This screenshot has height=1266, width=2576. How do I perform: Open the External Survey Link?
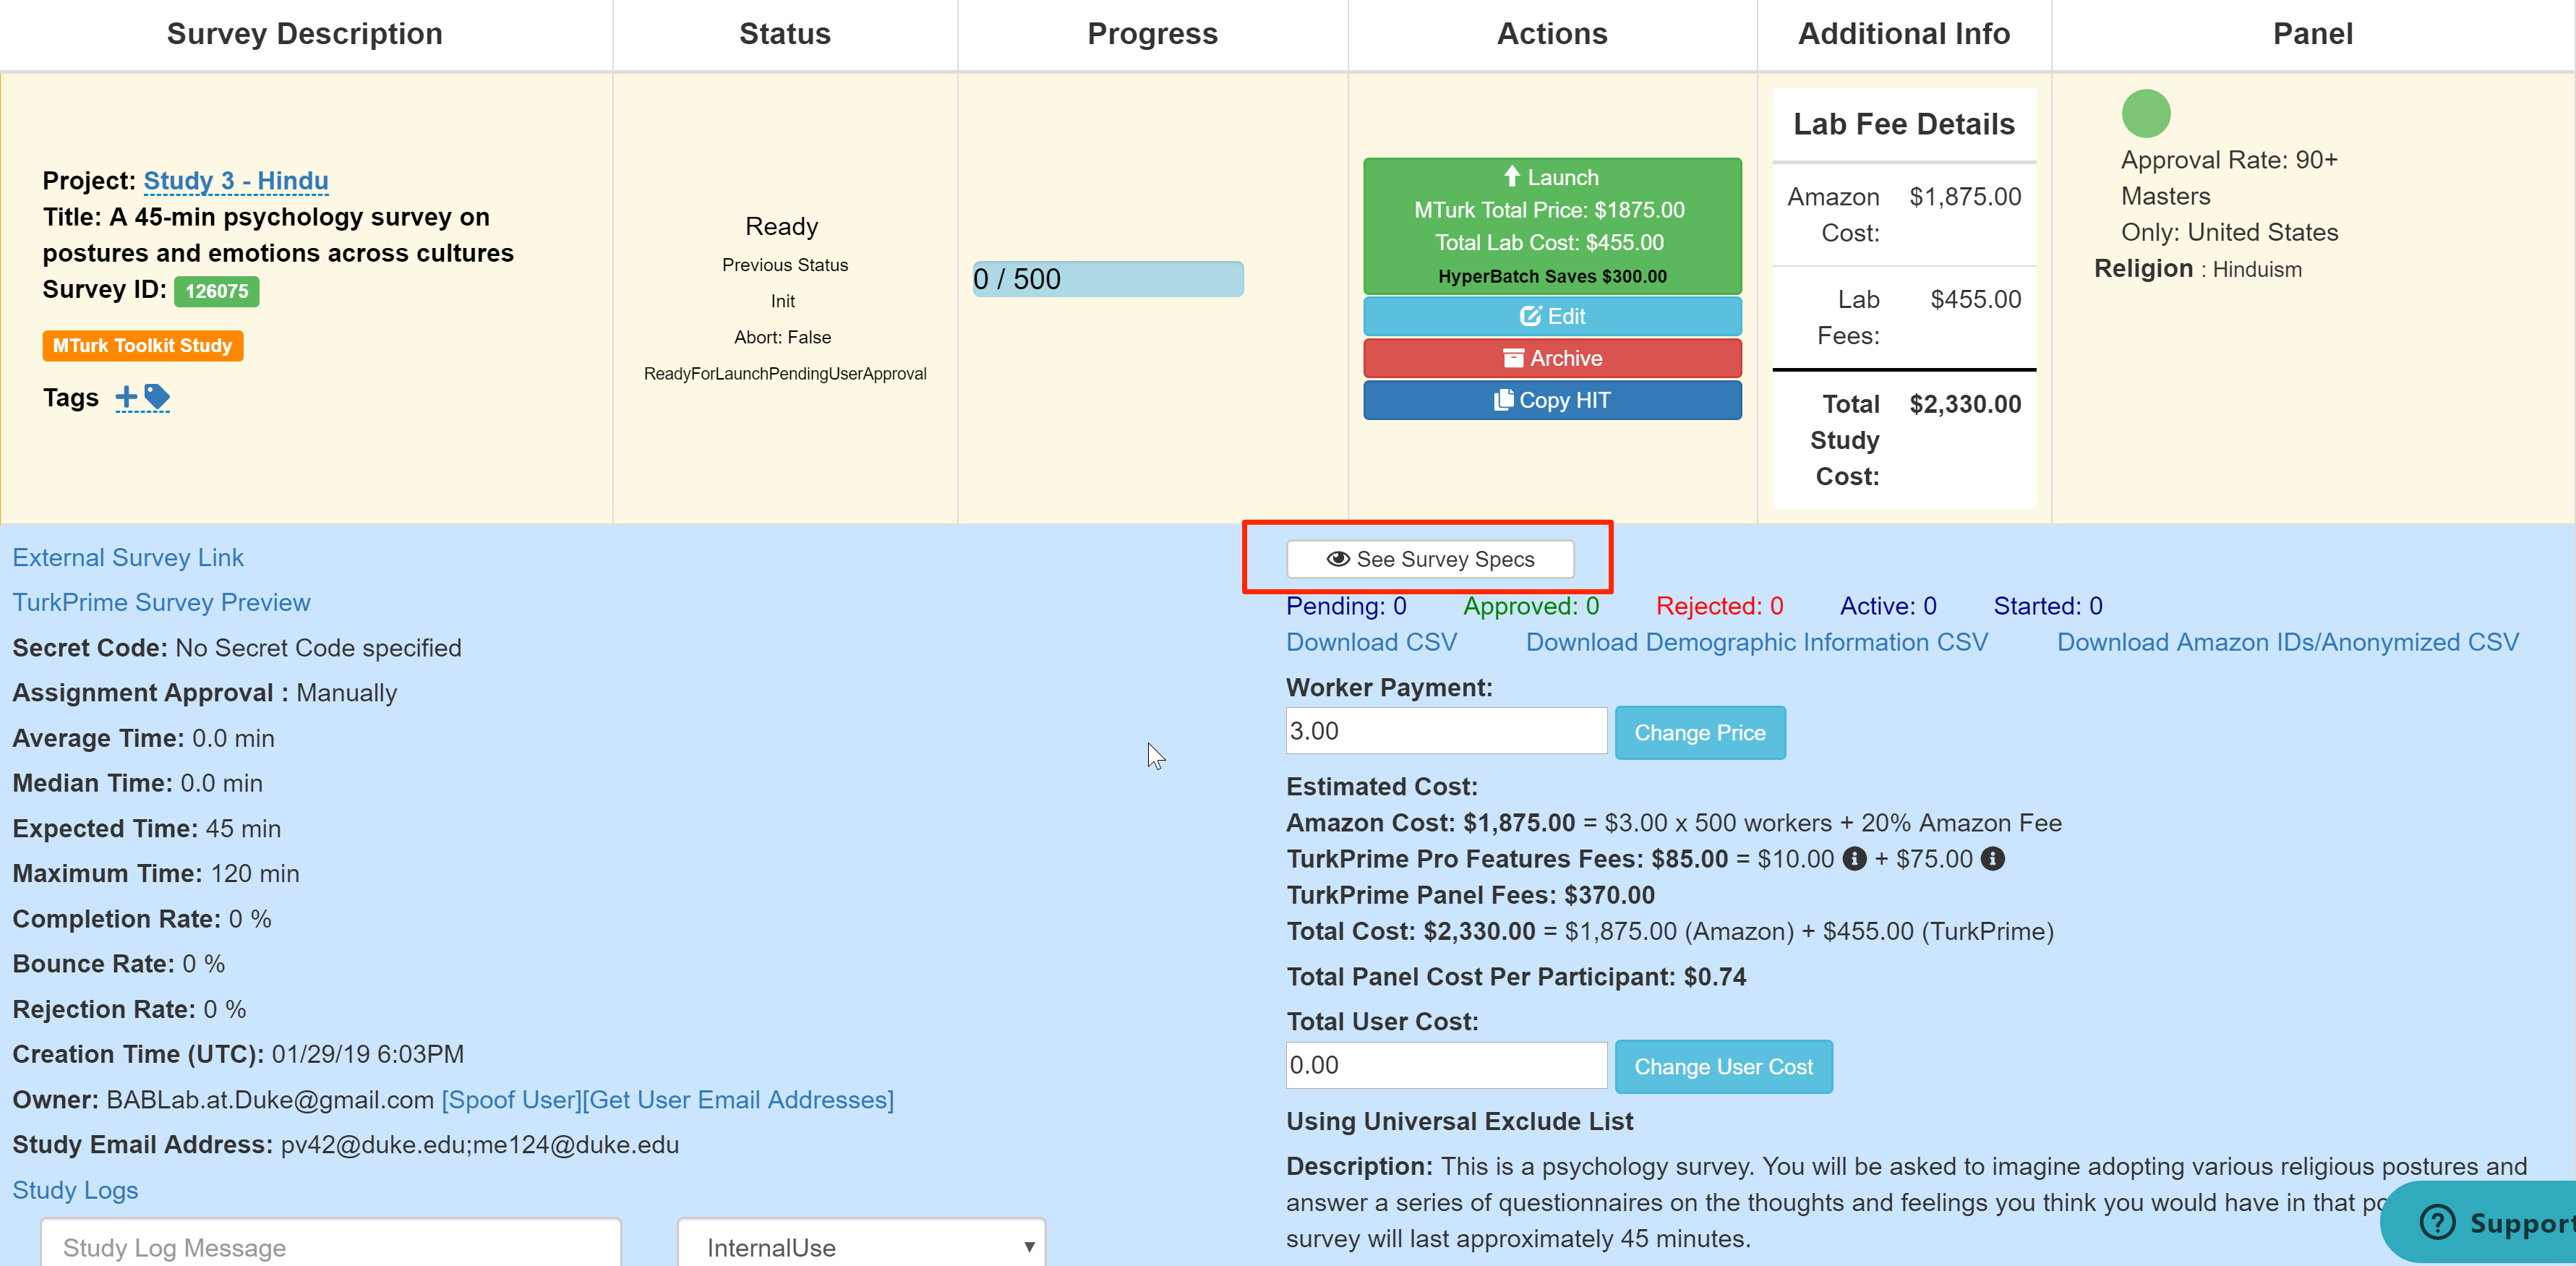pos(127,557)
